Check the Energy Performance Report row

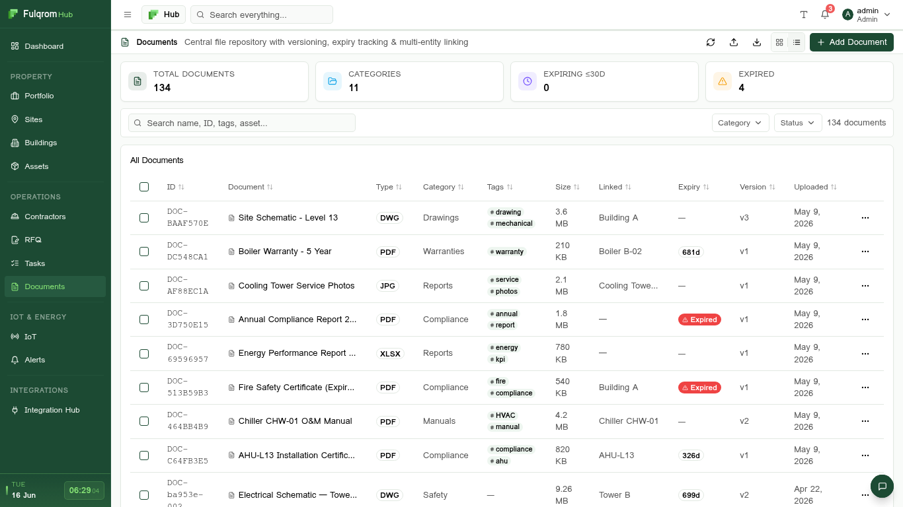[144, 354]
